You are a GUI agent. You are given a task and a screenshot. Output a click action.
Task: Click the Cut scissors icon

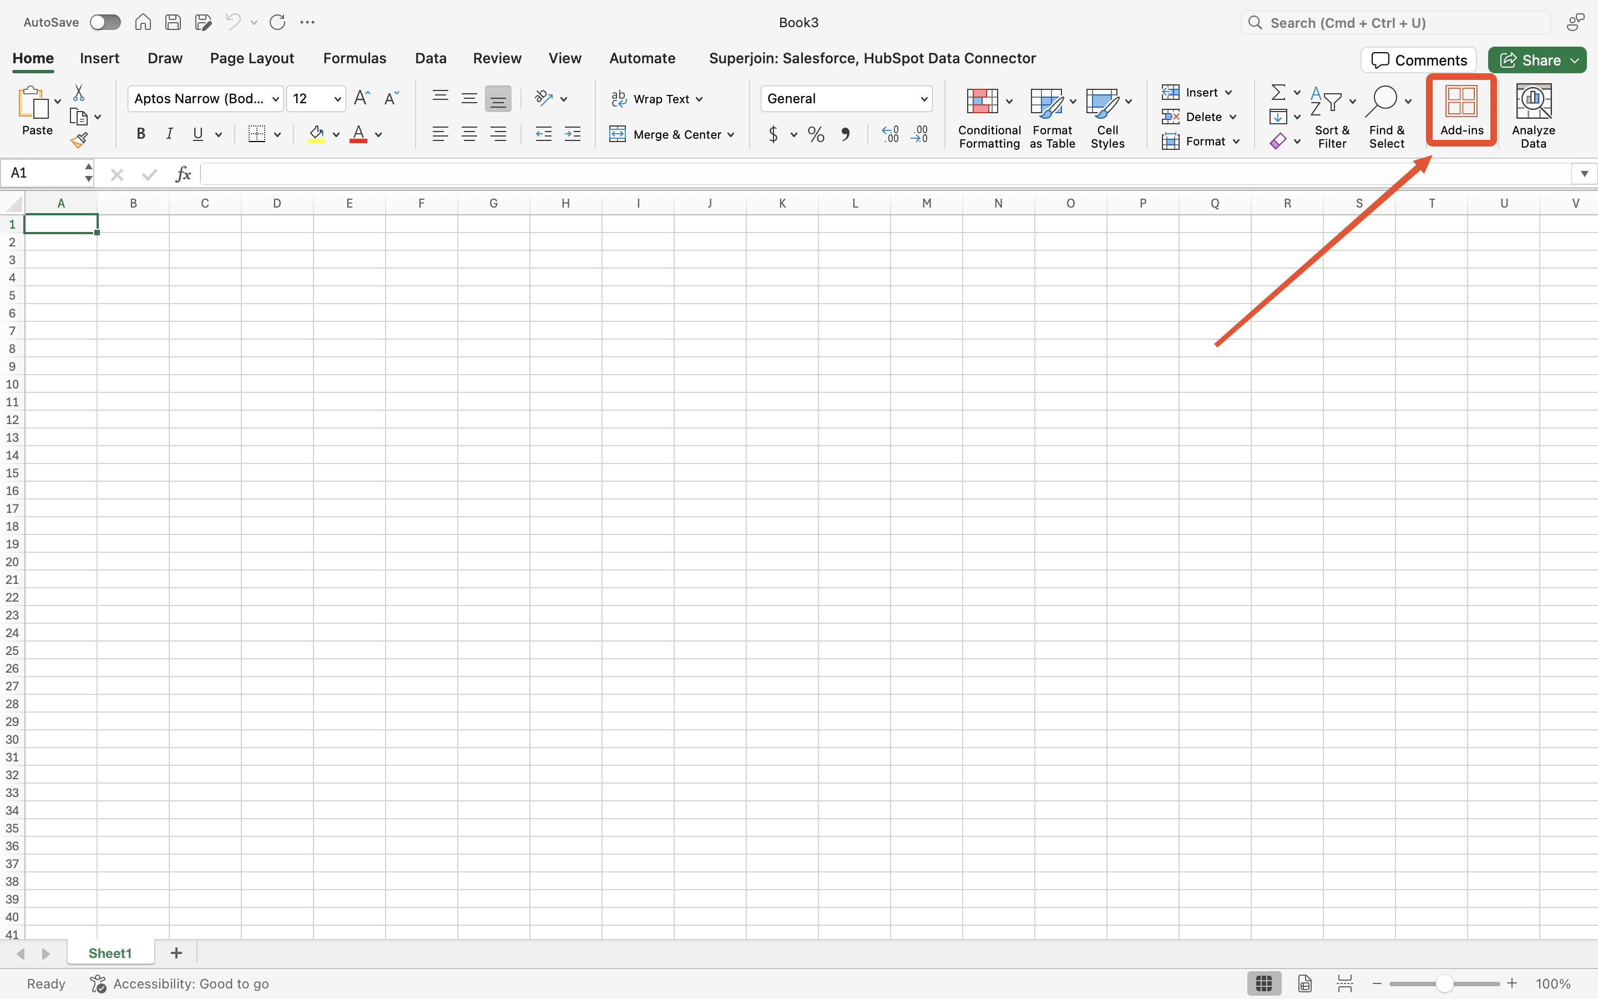click(79, 93)
